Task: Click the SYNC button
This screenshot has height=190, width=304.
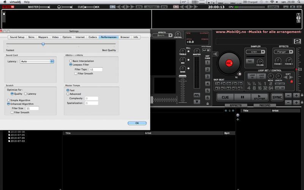Action: click(277, 97)
